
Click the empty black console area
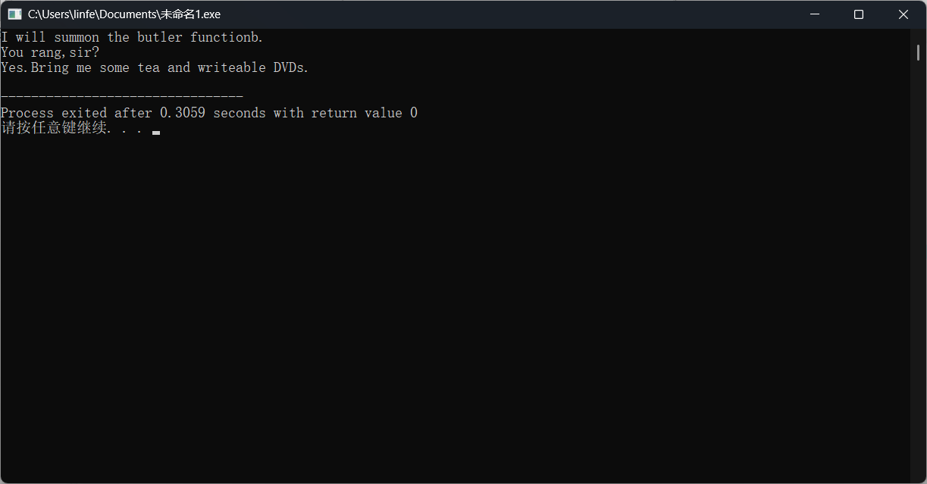[x=455, y=303]
